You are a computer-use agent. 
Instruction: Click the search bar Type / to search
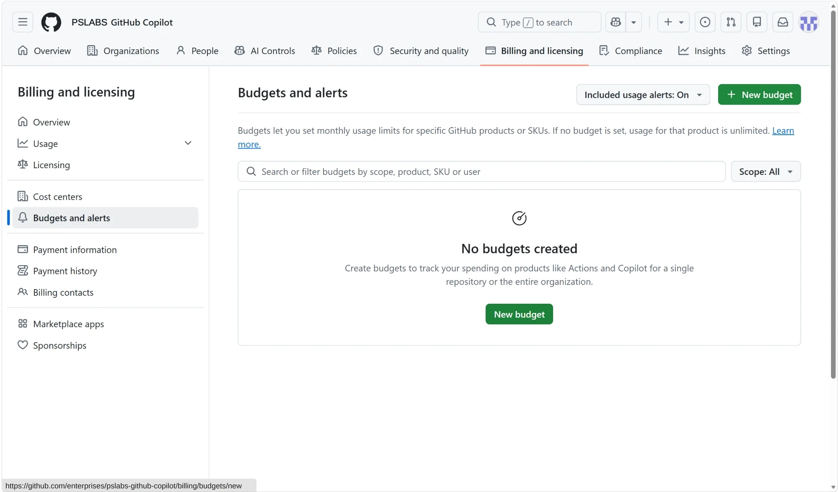tap(539, 22)
